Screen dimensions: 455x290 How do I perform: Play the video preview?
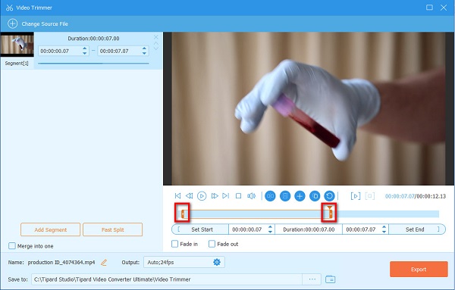click(x=202, y=196)
